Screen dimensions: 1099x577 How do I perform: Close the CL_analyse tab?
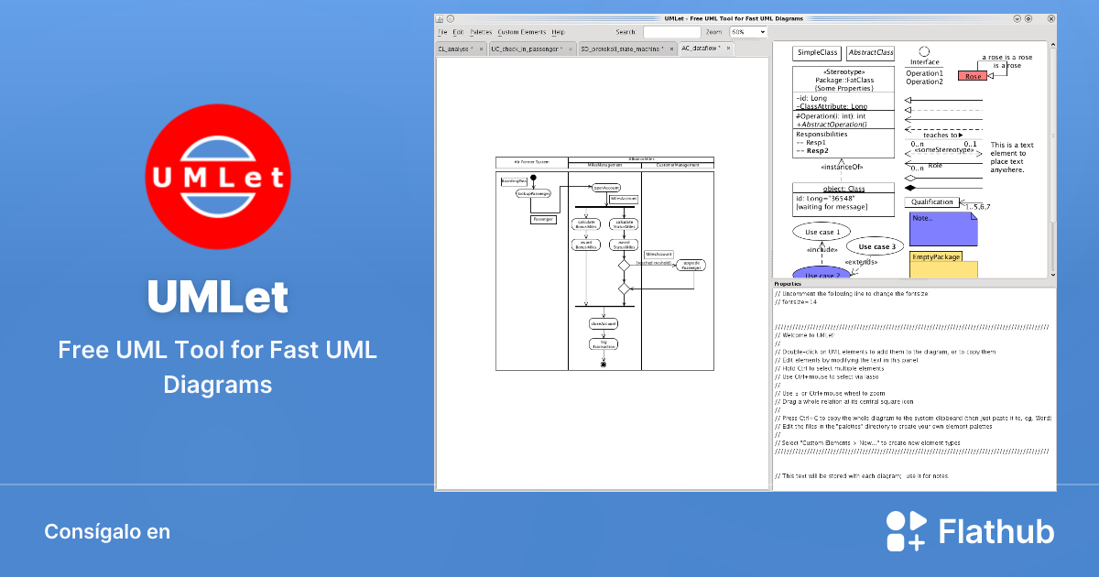pyautogui.click(x=482, y=48)
